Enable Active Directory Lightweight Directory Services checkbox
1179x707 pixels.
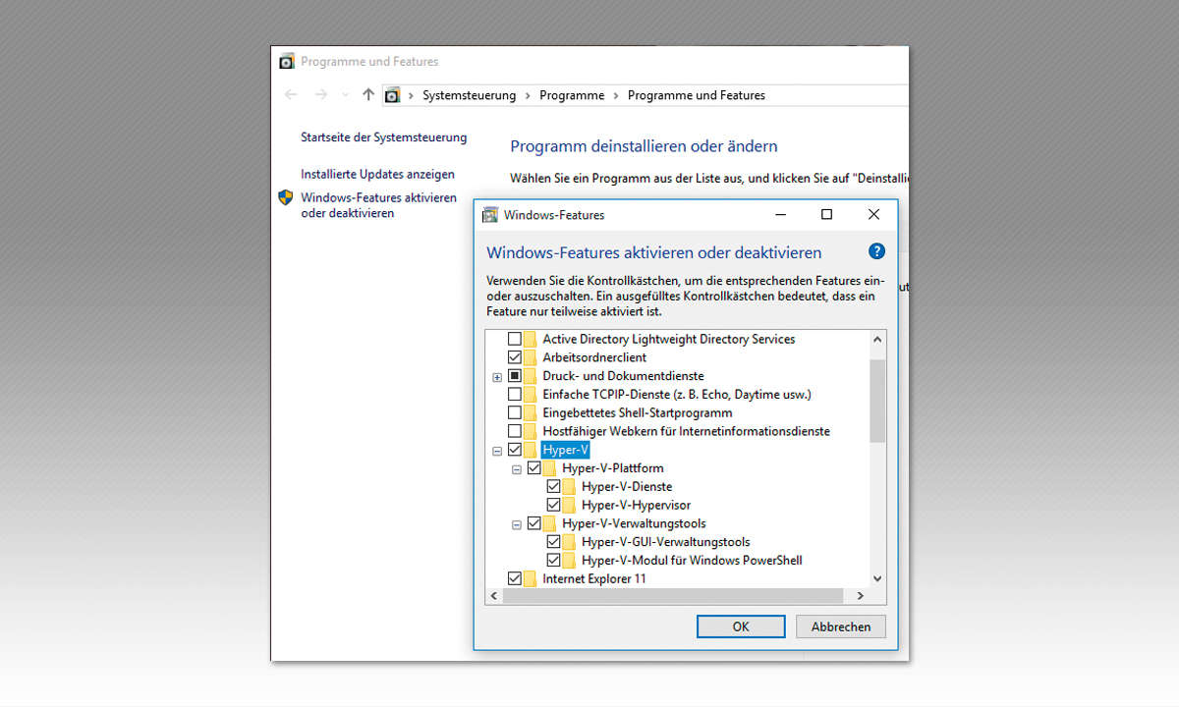point(515,339)
